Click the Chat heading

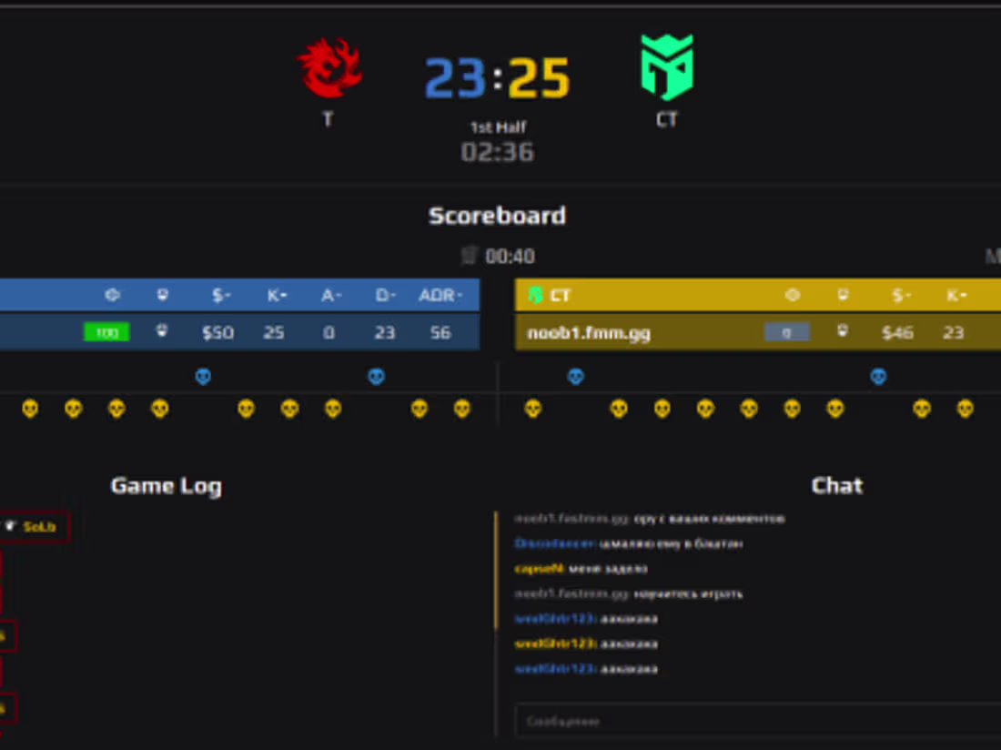(x=837, y=486)
